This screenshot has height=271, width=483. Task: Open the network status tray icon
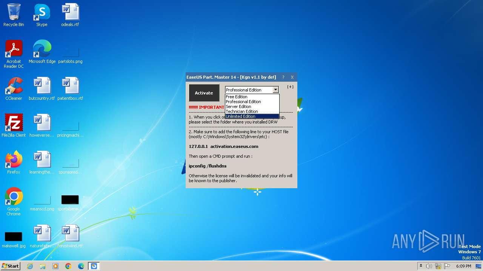pyautogui.click(x=438, y=266)
